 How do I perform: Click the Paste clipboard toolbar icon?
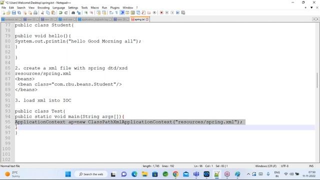53,12
